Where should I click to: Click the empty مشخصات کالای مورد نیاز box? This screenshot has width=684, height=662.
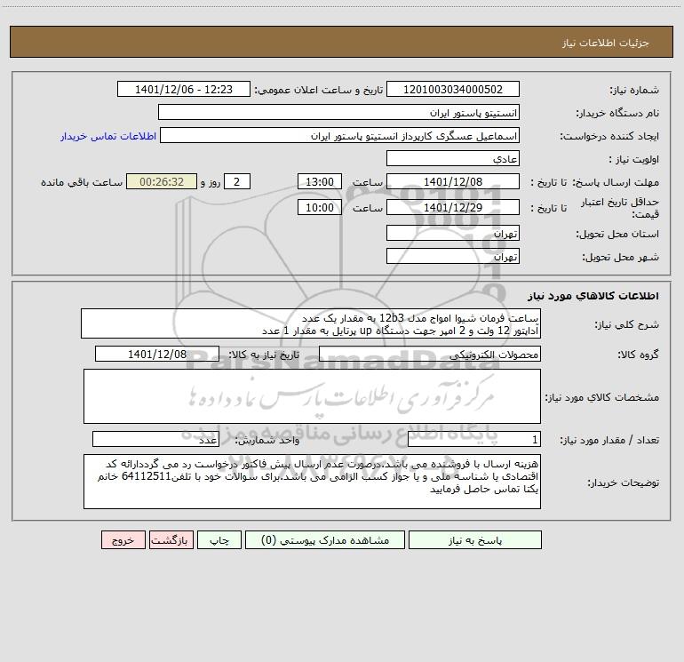(x=312, y=396)
